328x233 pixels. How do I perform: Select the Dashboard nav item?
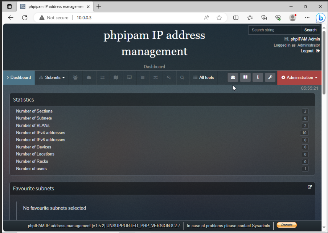[x=19, y=77]
